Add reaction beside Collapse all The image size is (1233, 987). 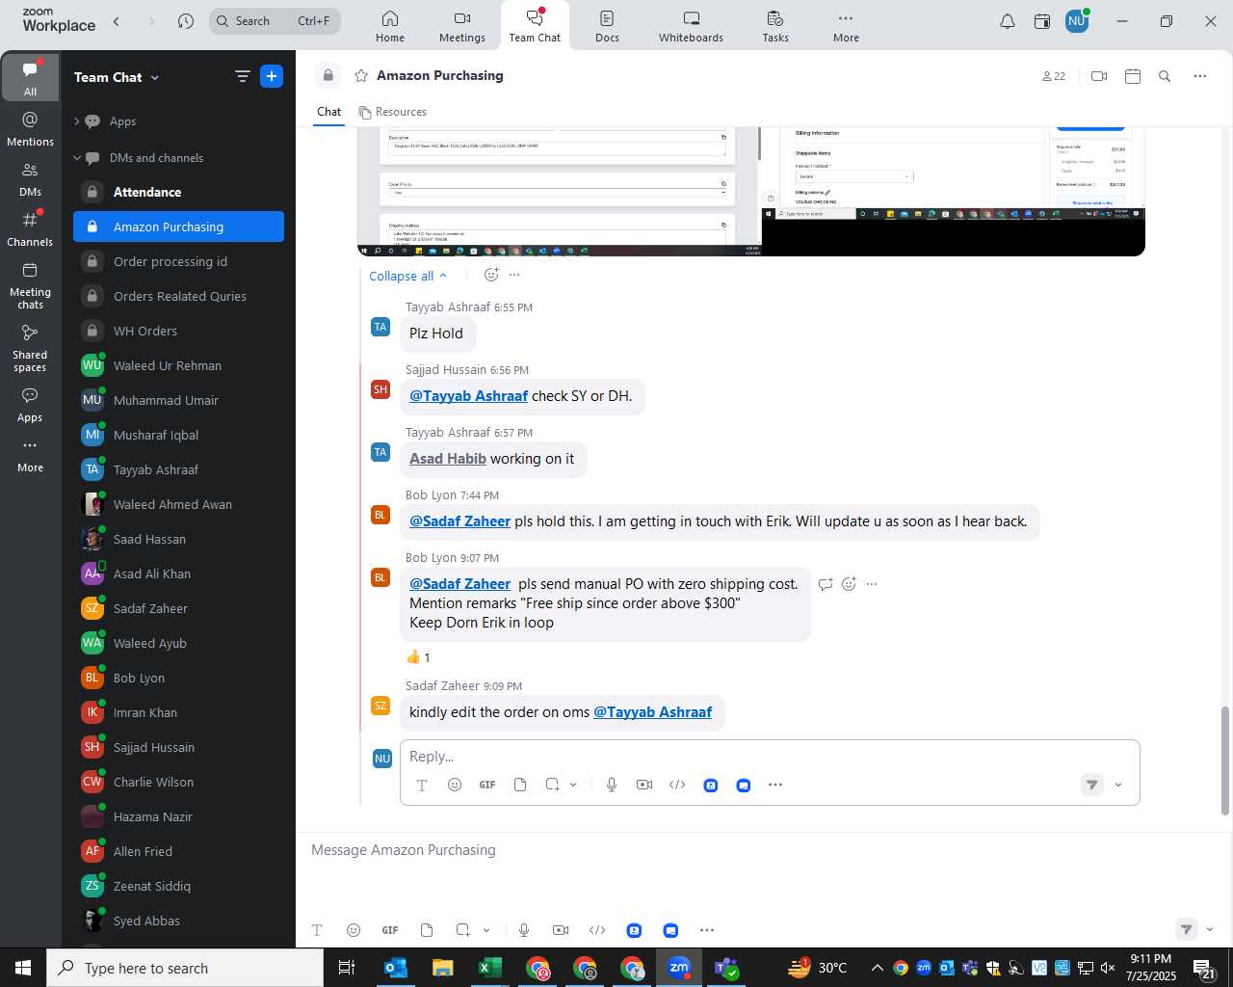tap(491, 275)
